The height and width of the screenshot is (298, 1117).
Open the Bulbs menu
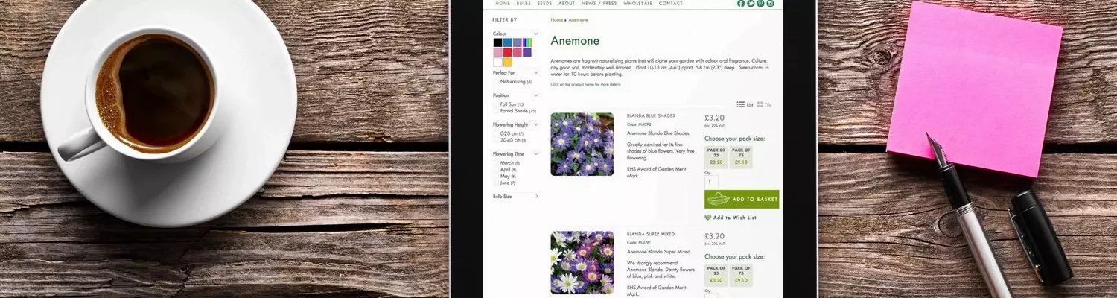(x=524, y=3)
